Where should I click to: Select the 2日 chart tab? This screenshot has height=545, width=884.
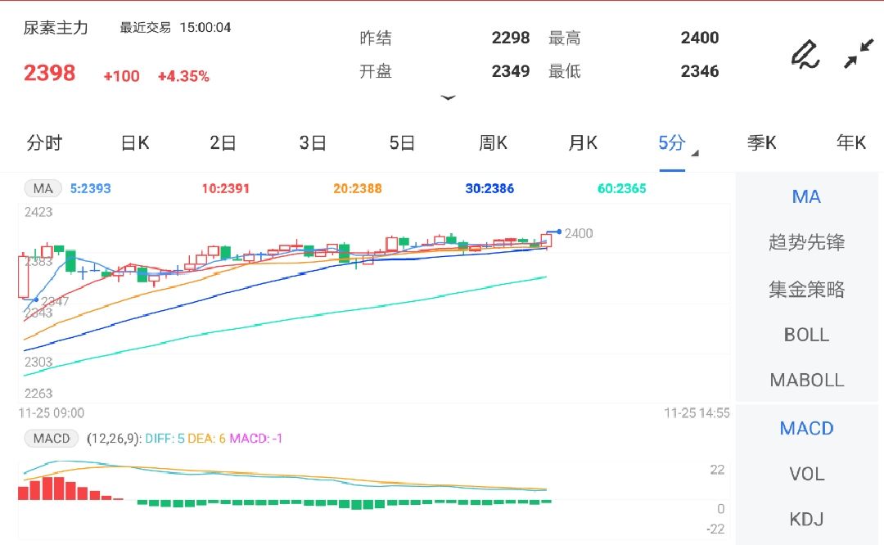(223, 142)
